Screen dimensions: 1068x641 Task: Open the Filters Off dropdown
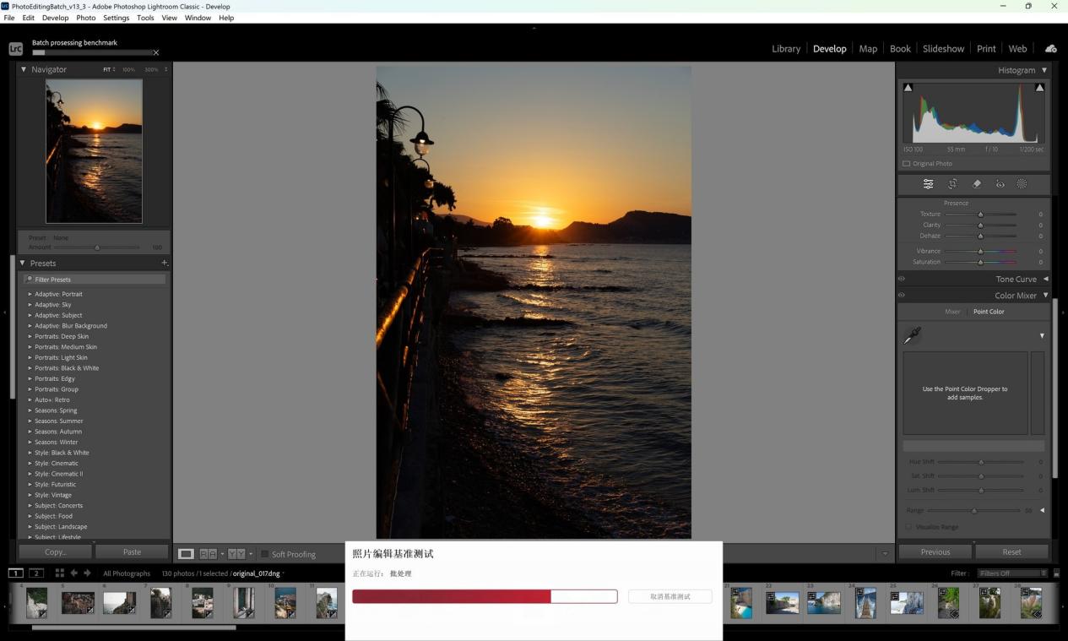click(1012, 573)
